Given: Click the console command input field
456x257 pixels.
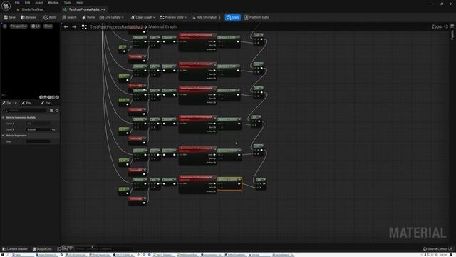Looking at the screenshot, I should coord(105,249).
